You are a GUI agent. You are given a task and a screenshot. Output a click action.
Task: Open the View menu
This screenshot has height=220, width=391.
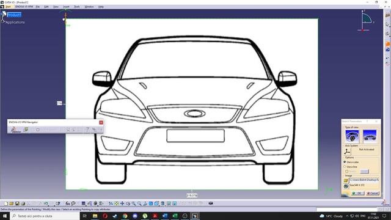(x=56, y=7)
